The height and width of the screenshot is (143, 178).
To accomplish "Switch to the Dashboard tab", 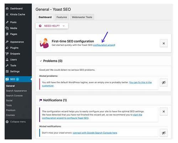I will tap(45, 17).
